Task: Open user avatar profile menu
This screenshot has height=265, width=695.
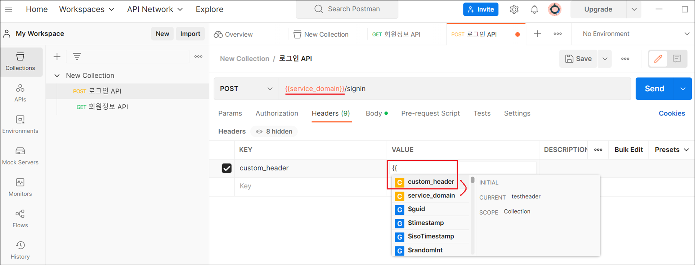Action: point(555,9)
